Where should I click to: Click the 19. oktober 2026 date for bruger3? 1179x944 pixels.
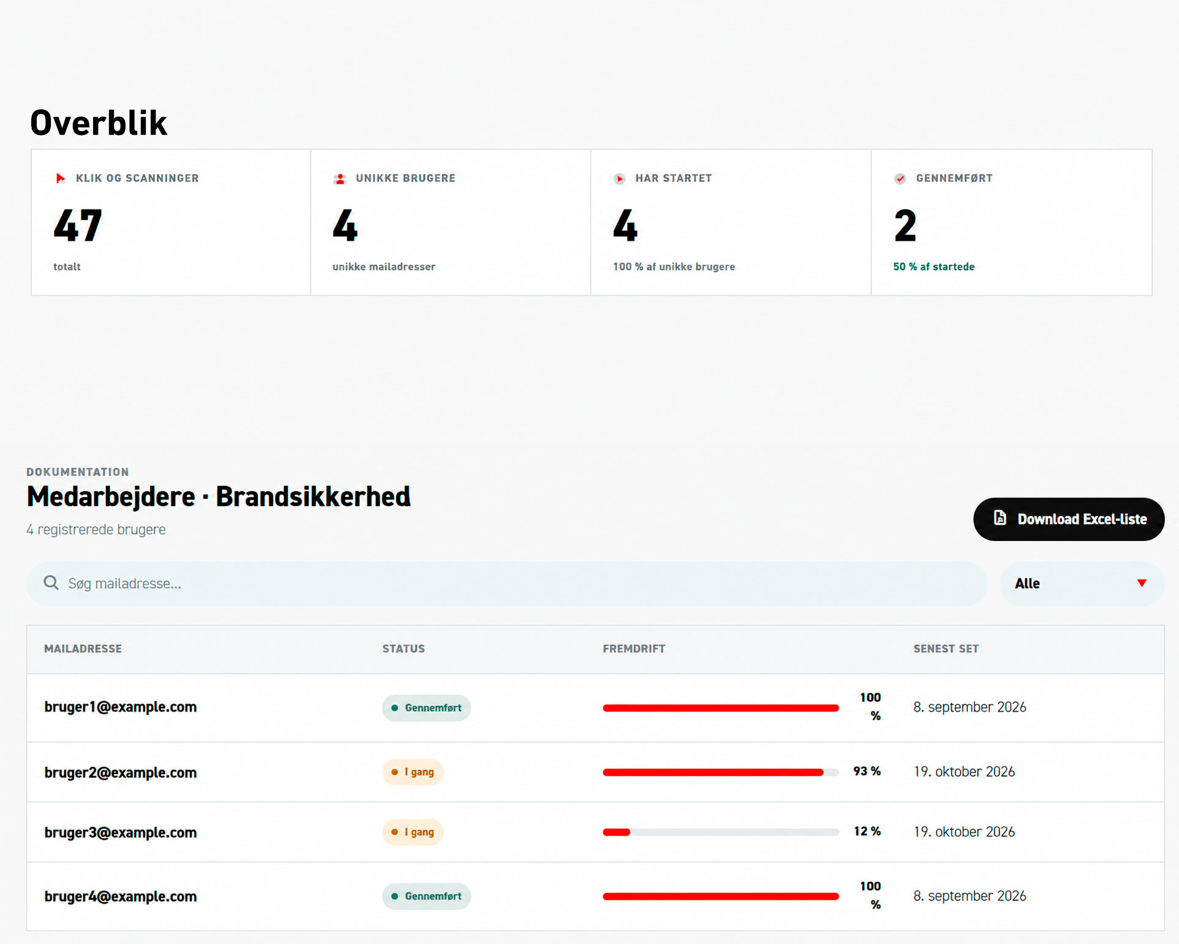click(x=964, y=832)
